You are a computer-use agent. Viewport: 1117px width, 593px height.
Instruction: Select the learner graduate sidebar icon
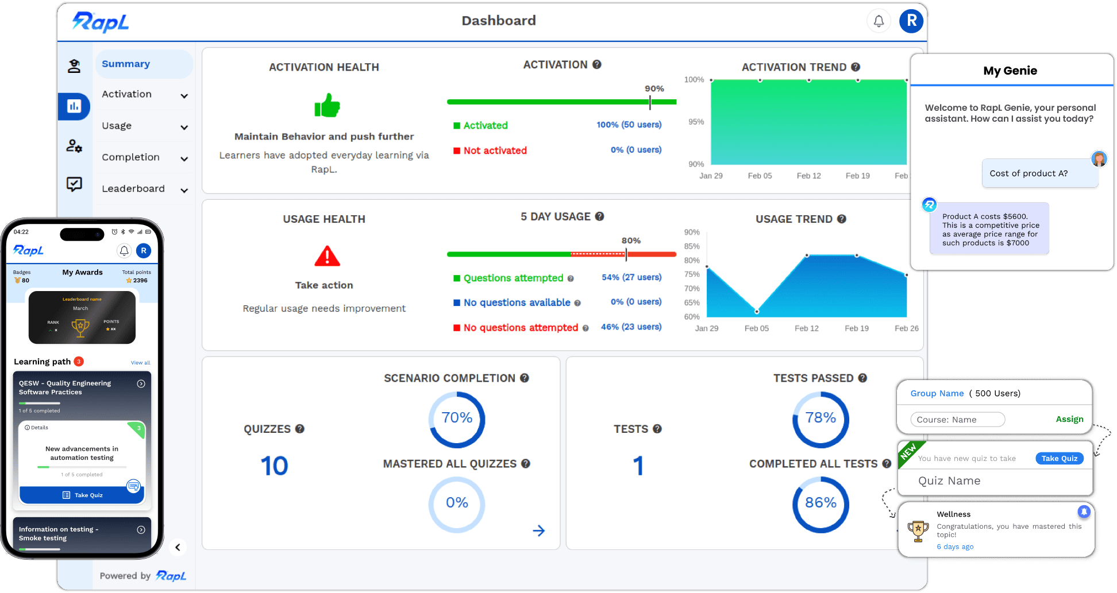[x=74, y=66]
